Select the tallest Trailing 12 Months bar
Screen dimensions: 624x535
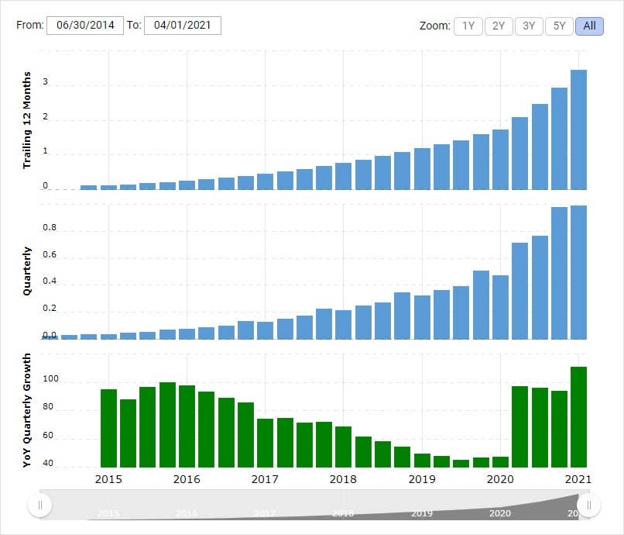pyautogui.click(x=579, y=129)
